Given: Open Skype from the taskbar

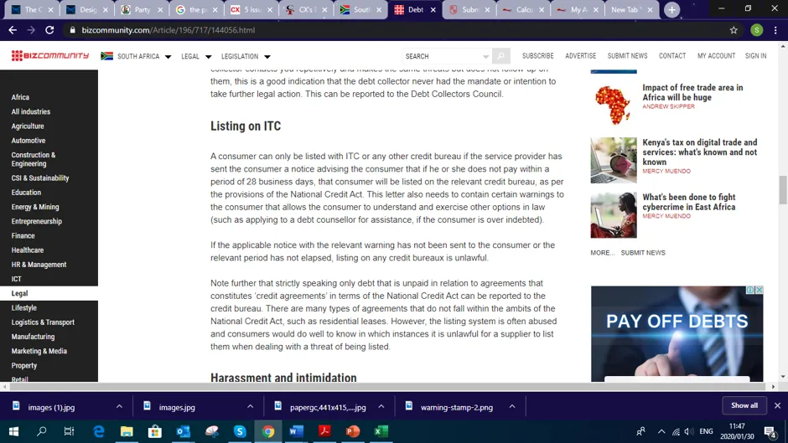Looking at the screenshot, I should 240,431.
